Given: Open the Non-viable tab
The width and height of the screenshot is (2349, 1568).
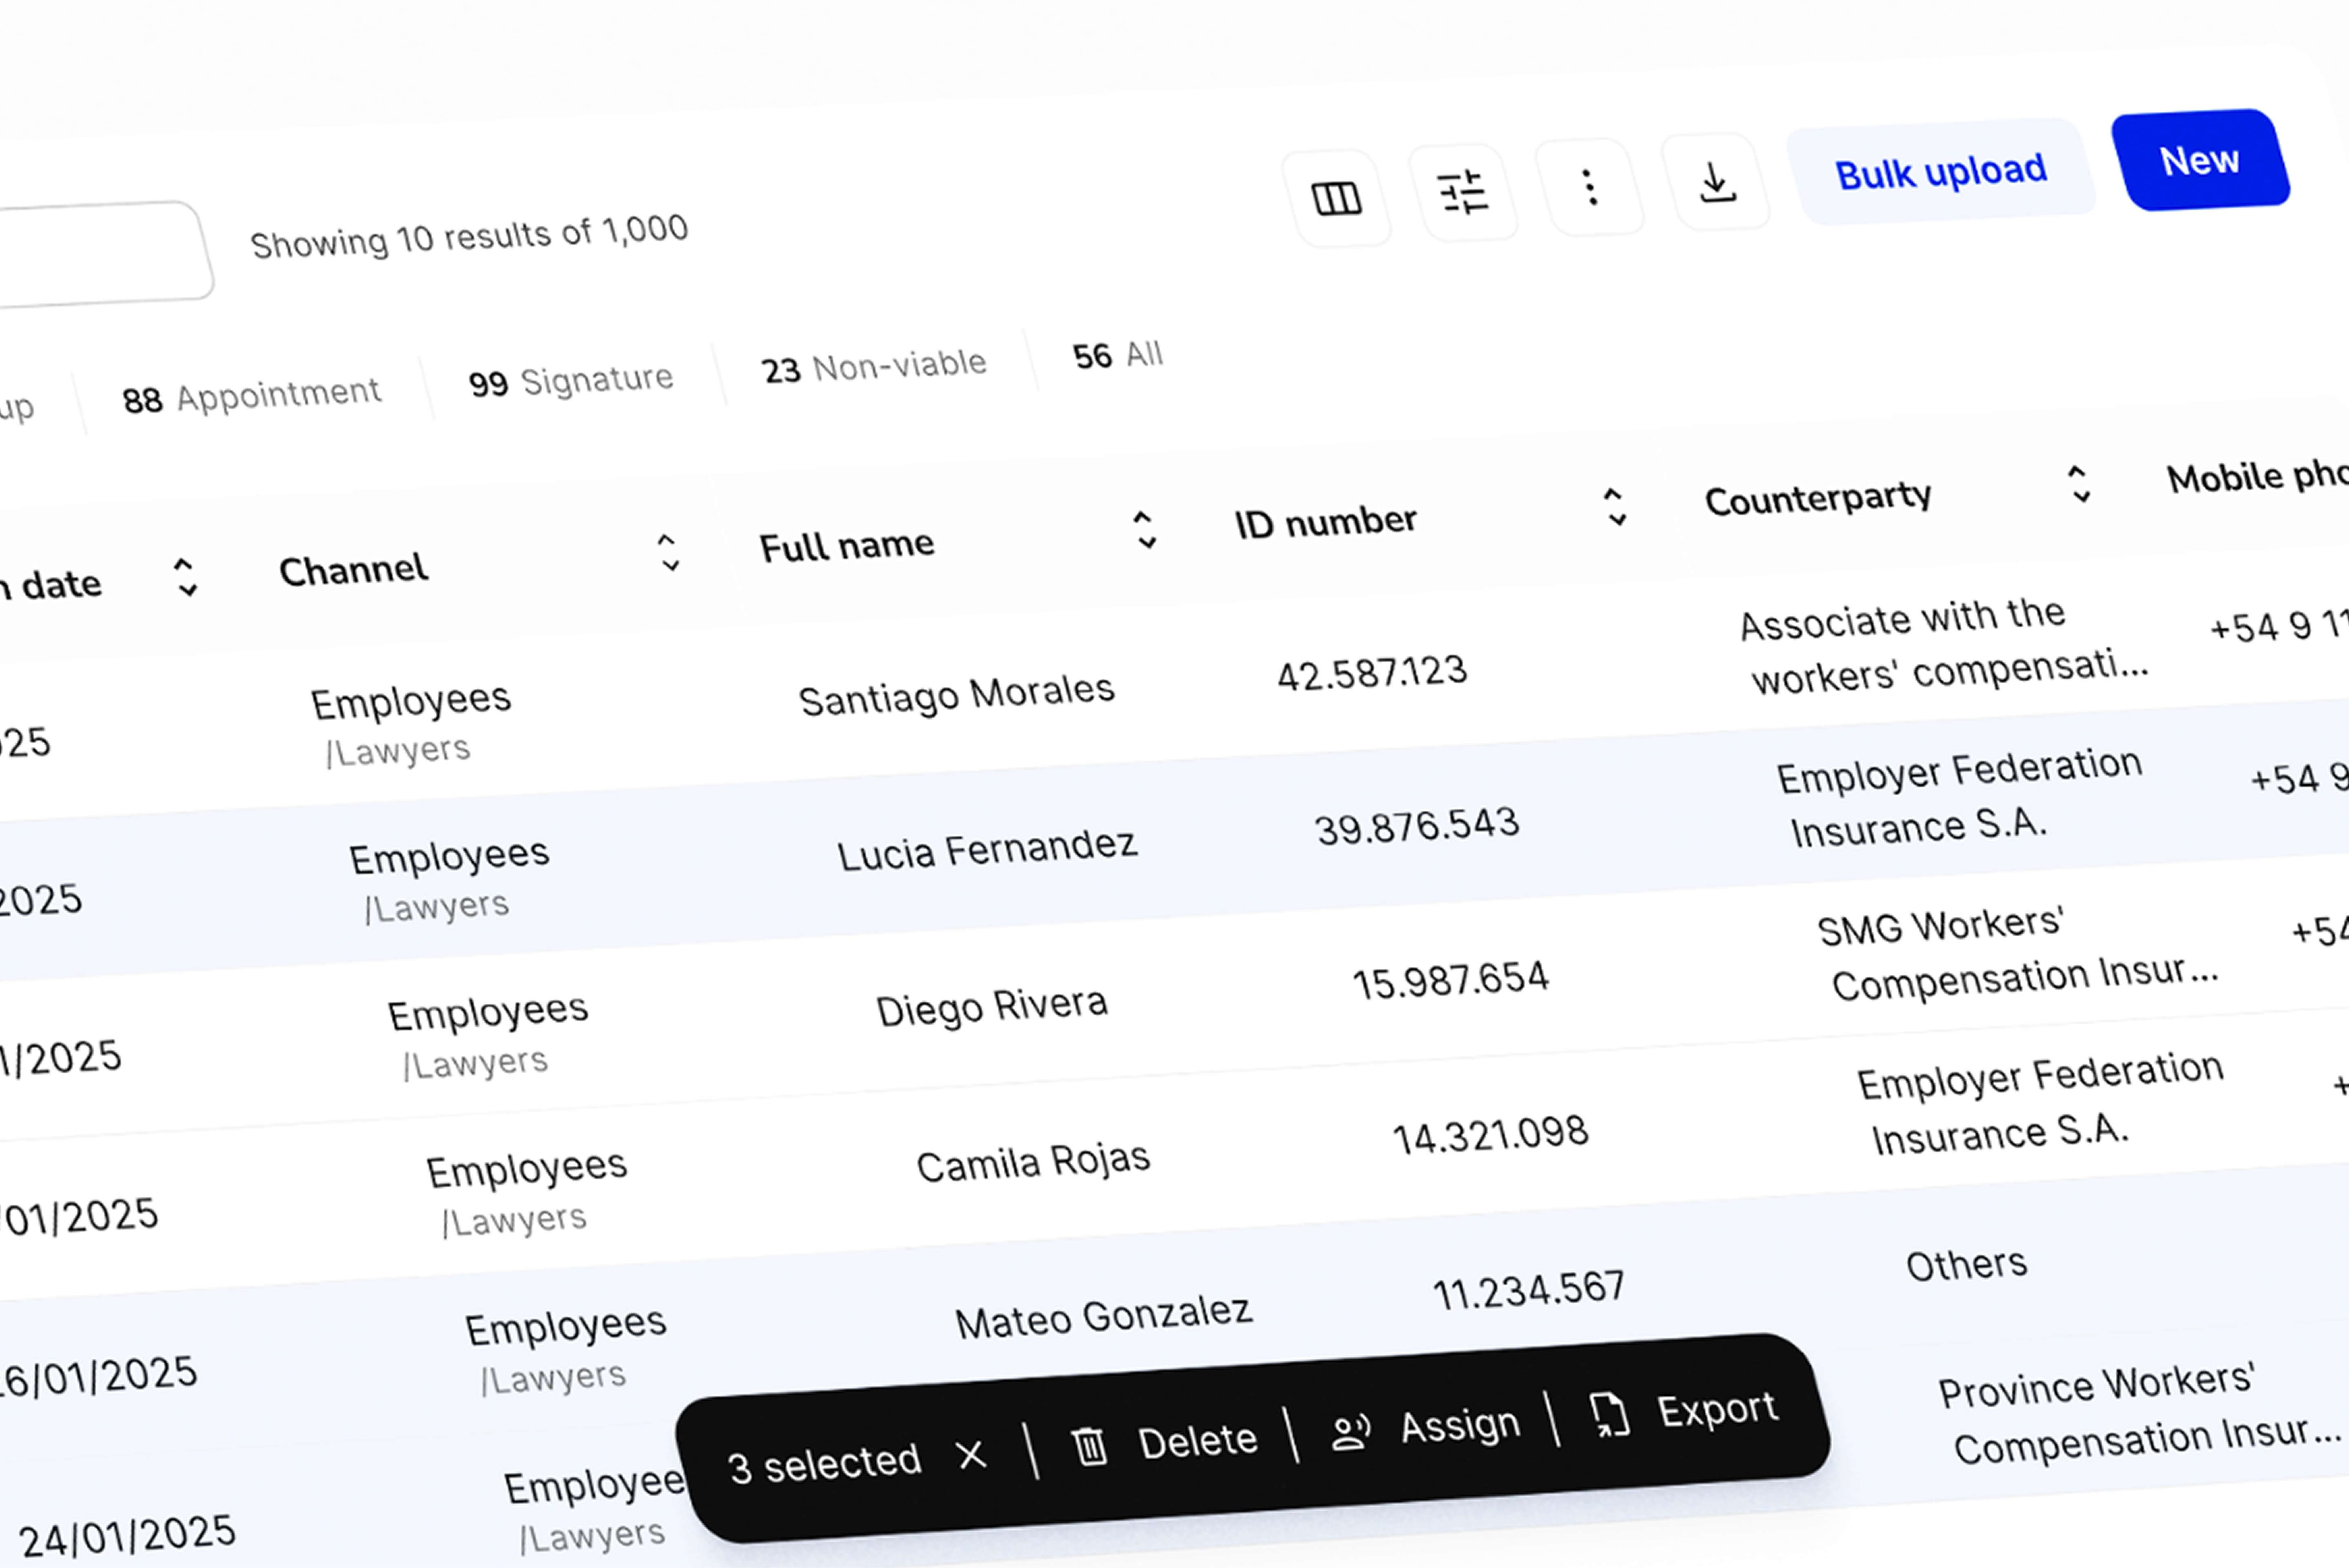Looking at the screenshot, I should [874, 366].
